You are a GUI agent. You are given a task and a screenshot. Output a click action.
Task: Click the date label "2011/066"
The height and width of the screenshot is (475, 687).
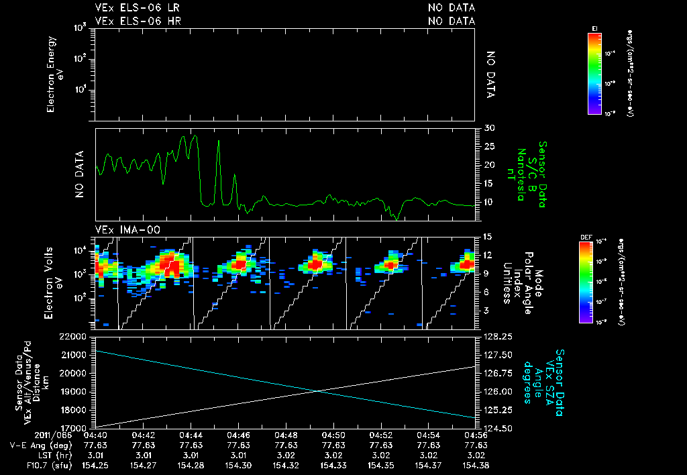tap(54, 435)
